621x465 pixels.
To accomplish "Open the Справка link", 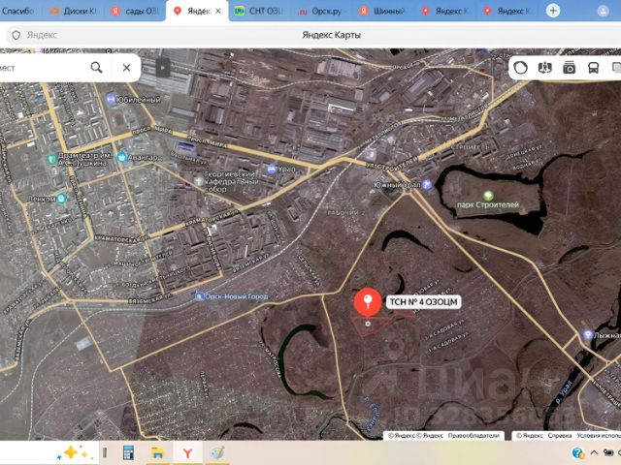I will tap(560, 435).
